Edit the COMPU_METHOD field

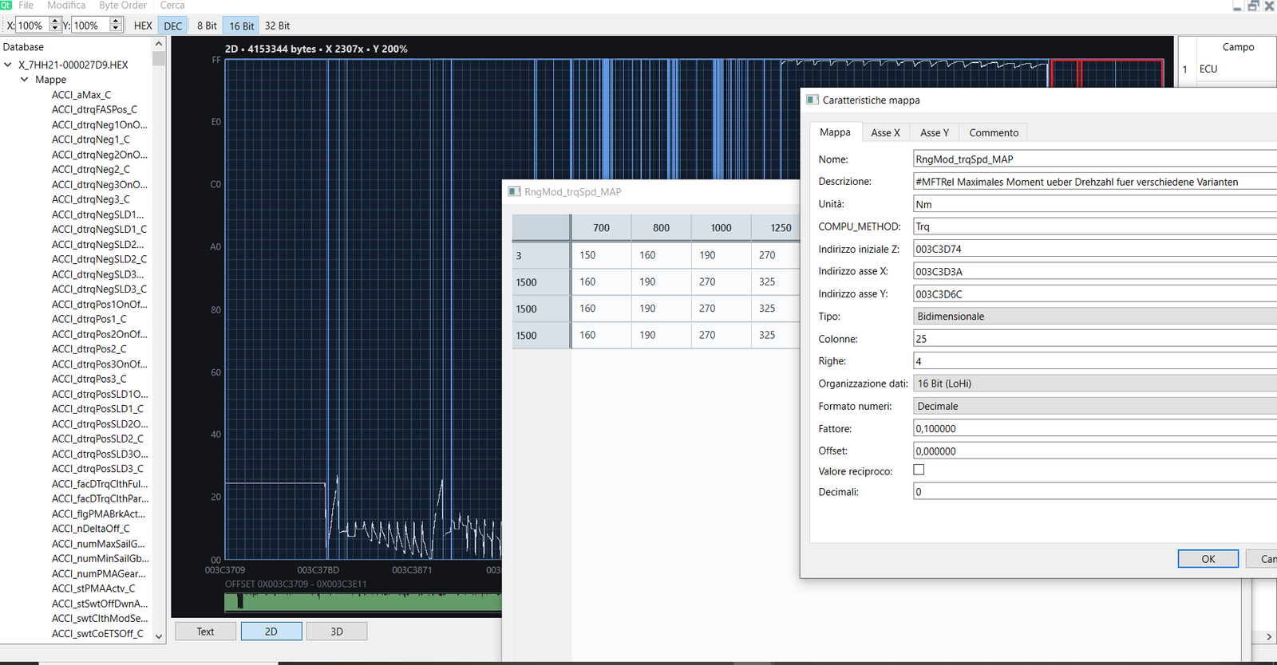[1094, 226]
